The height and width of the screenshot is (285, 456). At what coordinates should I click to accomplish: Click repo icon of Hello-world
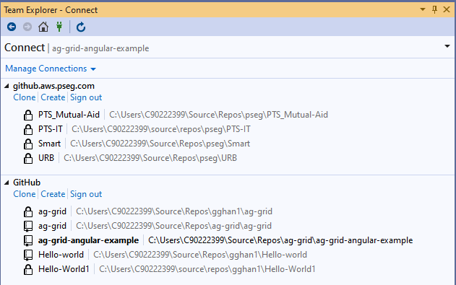(28, 255)
